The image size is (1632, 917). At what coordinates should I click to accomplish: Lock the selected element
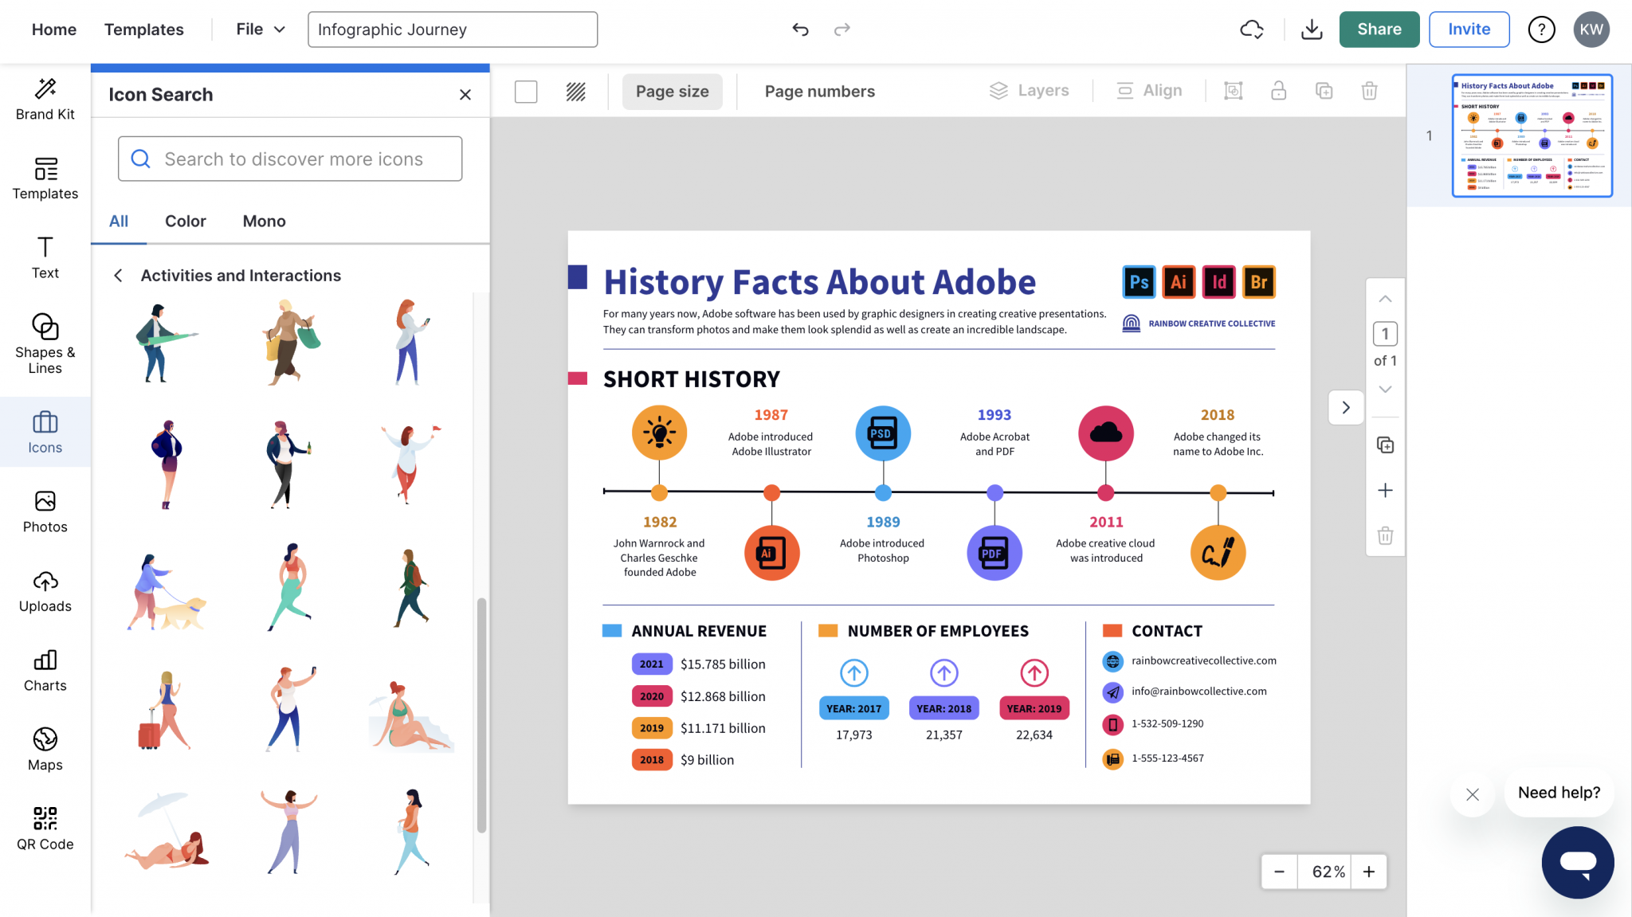(1278, 91)
